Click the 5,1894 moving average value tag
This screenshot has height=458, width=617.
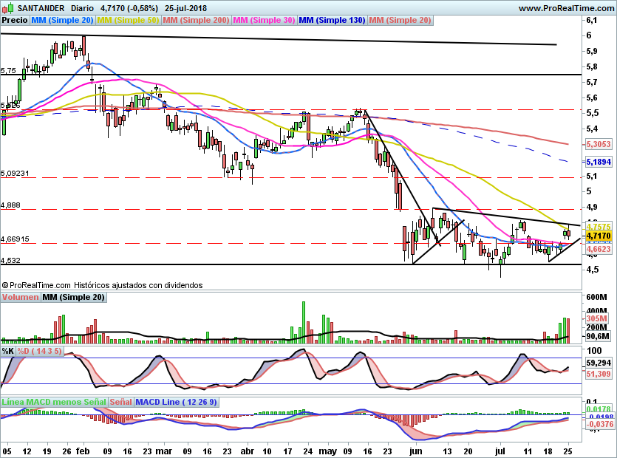(x=598, y=162)
